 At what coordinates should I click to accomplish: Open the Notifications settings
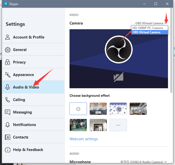pyautogui.click(x=33, y=125)
